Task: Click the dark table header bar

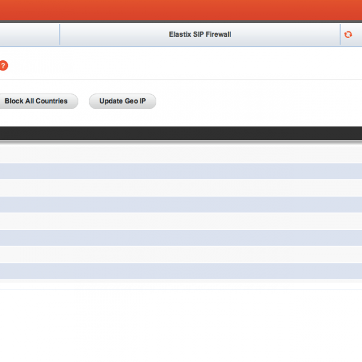Action: pyautogui.click(x=181, y=133)
